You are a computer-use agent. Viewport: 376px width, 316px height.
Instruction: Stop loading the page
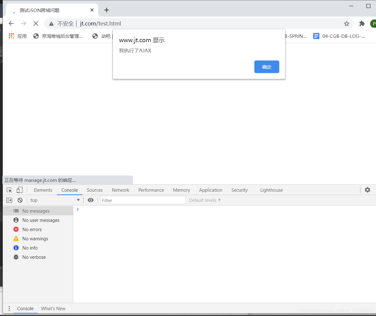tap(36, 23)
